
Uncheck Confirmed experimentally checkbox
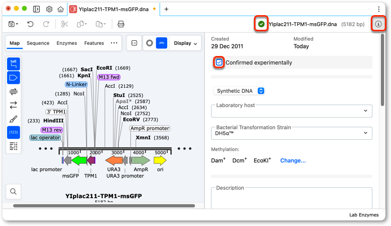pos(219,63)
